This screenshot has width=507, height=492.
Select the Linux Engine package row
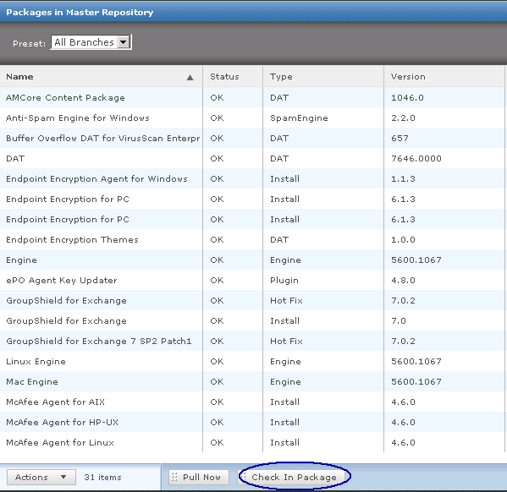252,362
